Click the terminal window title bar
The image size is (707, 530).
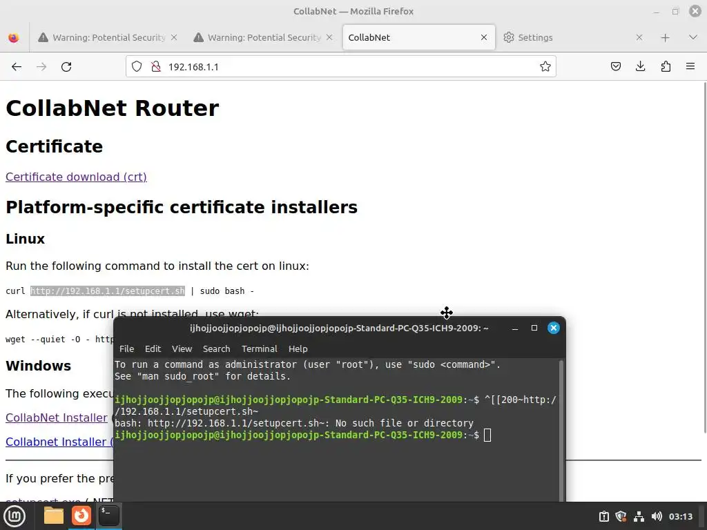[x=339, y=328]
